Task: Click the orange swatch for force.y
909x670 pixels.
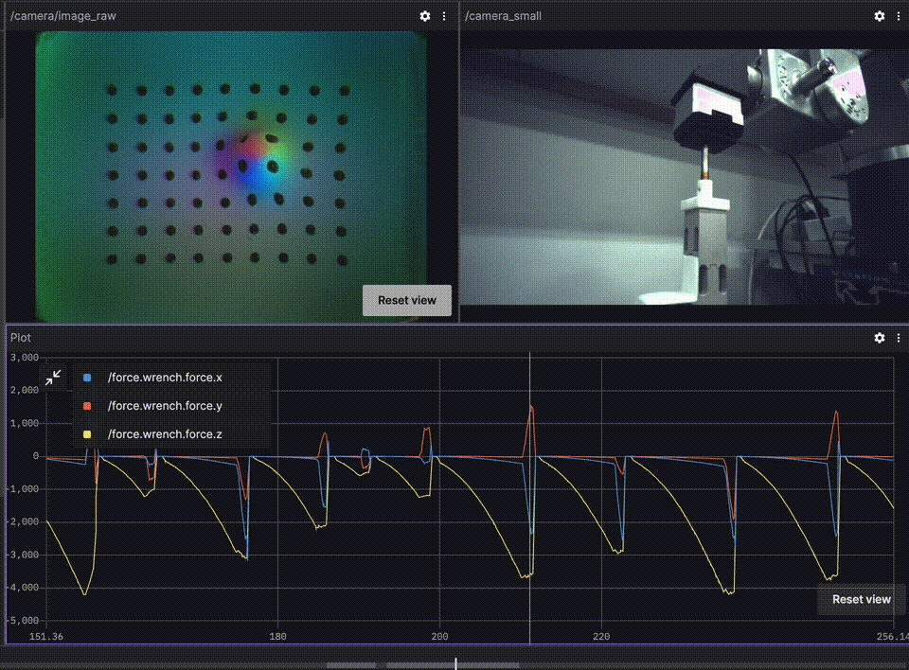Action: 87,406
